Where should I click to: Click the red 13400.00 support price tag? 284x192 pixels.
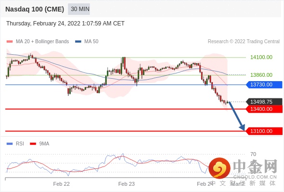264,109
